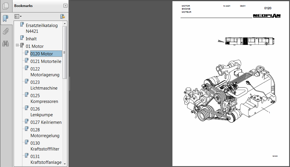Click bookmark icon beside 0121 Motorteile

[x=27, y=60]
